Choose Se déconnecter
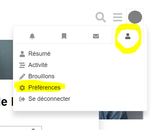The width and height of the screenshot is (151, 131). [x=49, y=99]
